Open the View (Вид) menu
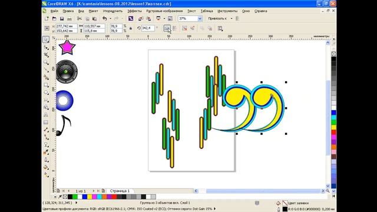 tap(81, 11)
